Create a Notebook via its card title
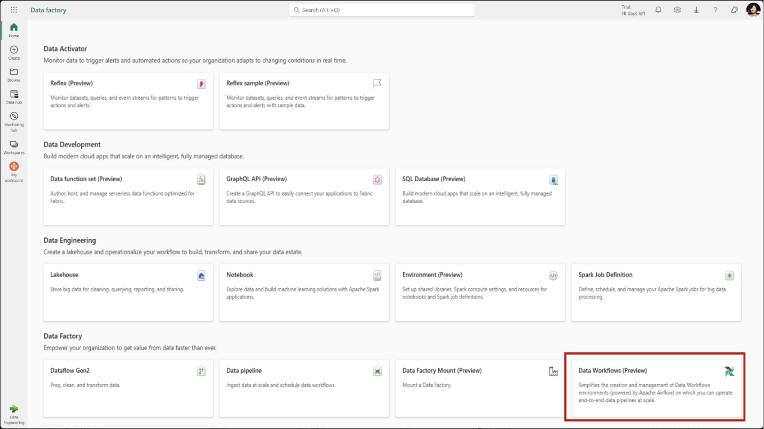Screen dimensions: 764x429 tap(240, 275)
